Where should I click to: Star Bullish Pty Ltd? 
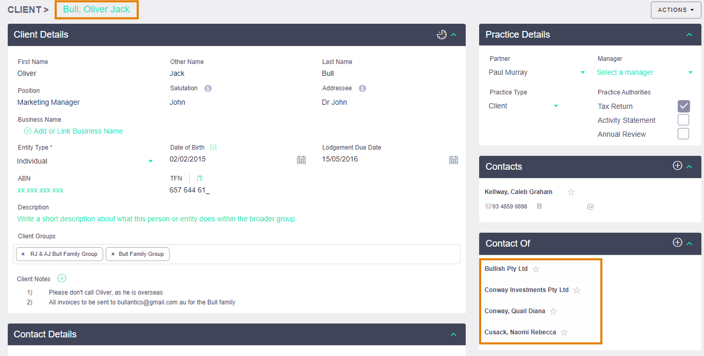coord(536,269)
